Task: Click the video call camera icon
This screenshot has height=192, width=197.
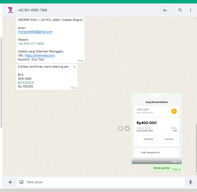Action: 165,10
